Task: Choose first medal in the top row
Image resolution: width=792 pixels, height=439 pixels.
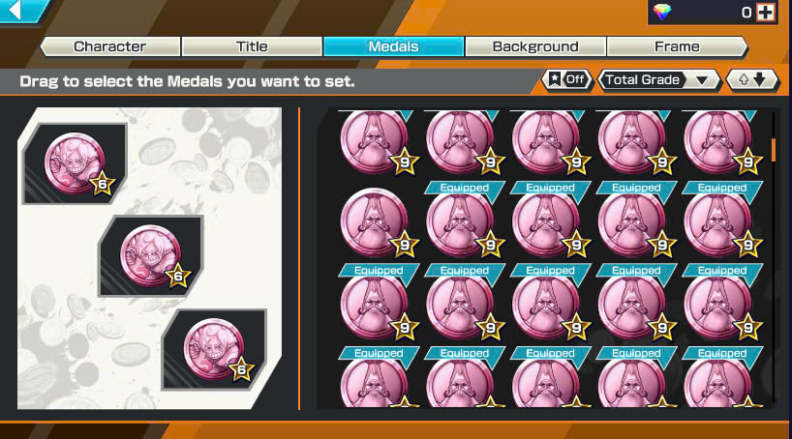Action: 376,141
